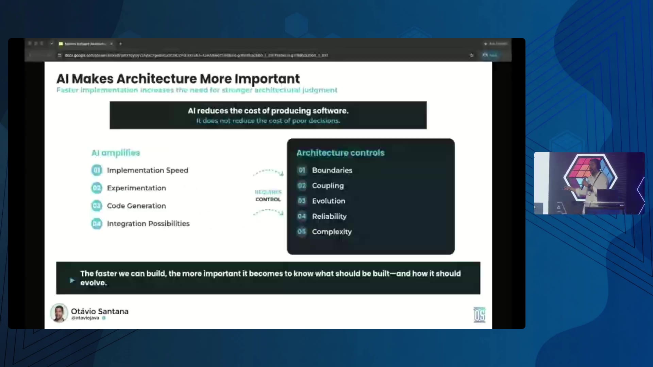Click the '@otaviojava' handle
653x367 pixels.
[85, 318]
